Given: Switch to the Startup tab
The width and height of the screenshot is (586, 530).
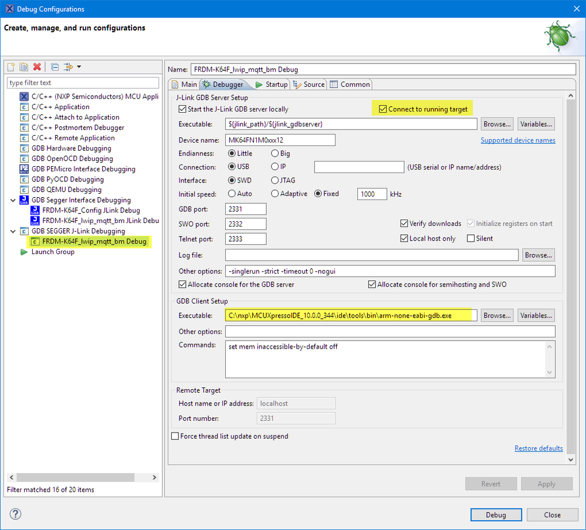Looking at the screenshot, I should 272,85.
